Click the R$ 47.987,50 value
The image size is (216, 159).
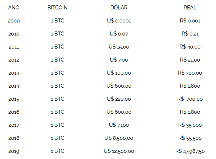coord(190,151)
